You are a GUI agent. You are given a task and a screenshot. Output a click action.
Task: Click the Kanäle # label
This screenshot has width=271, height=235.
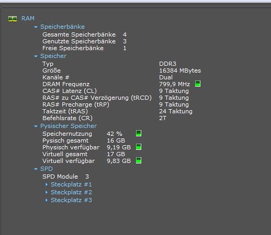(x=56, y=77)
